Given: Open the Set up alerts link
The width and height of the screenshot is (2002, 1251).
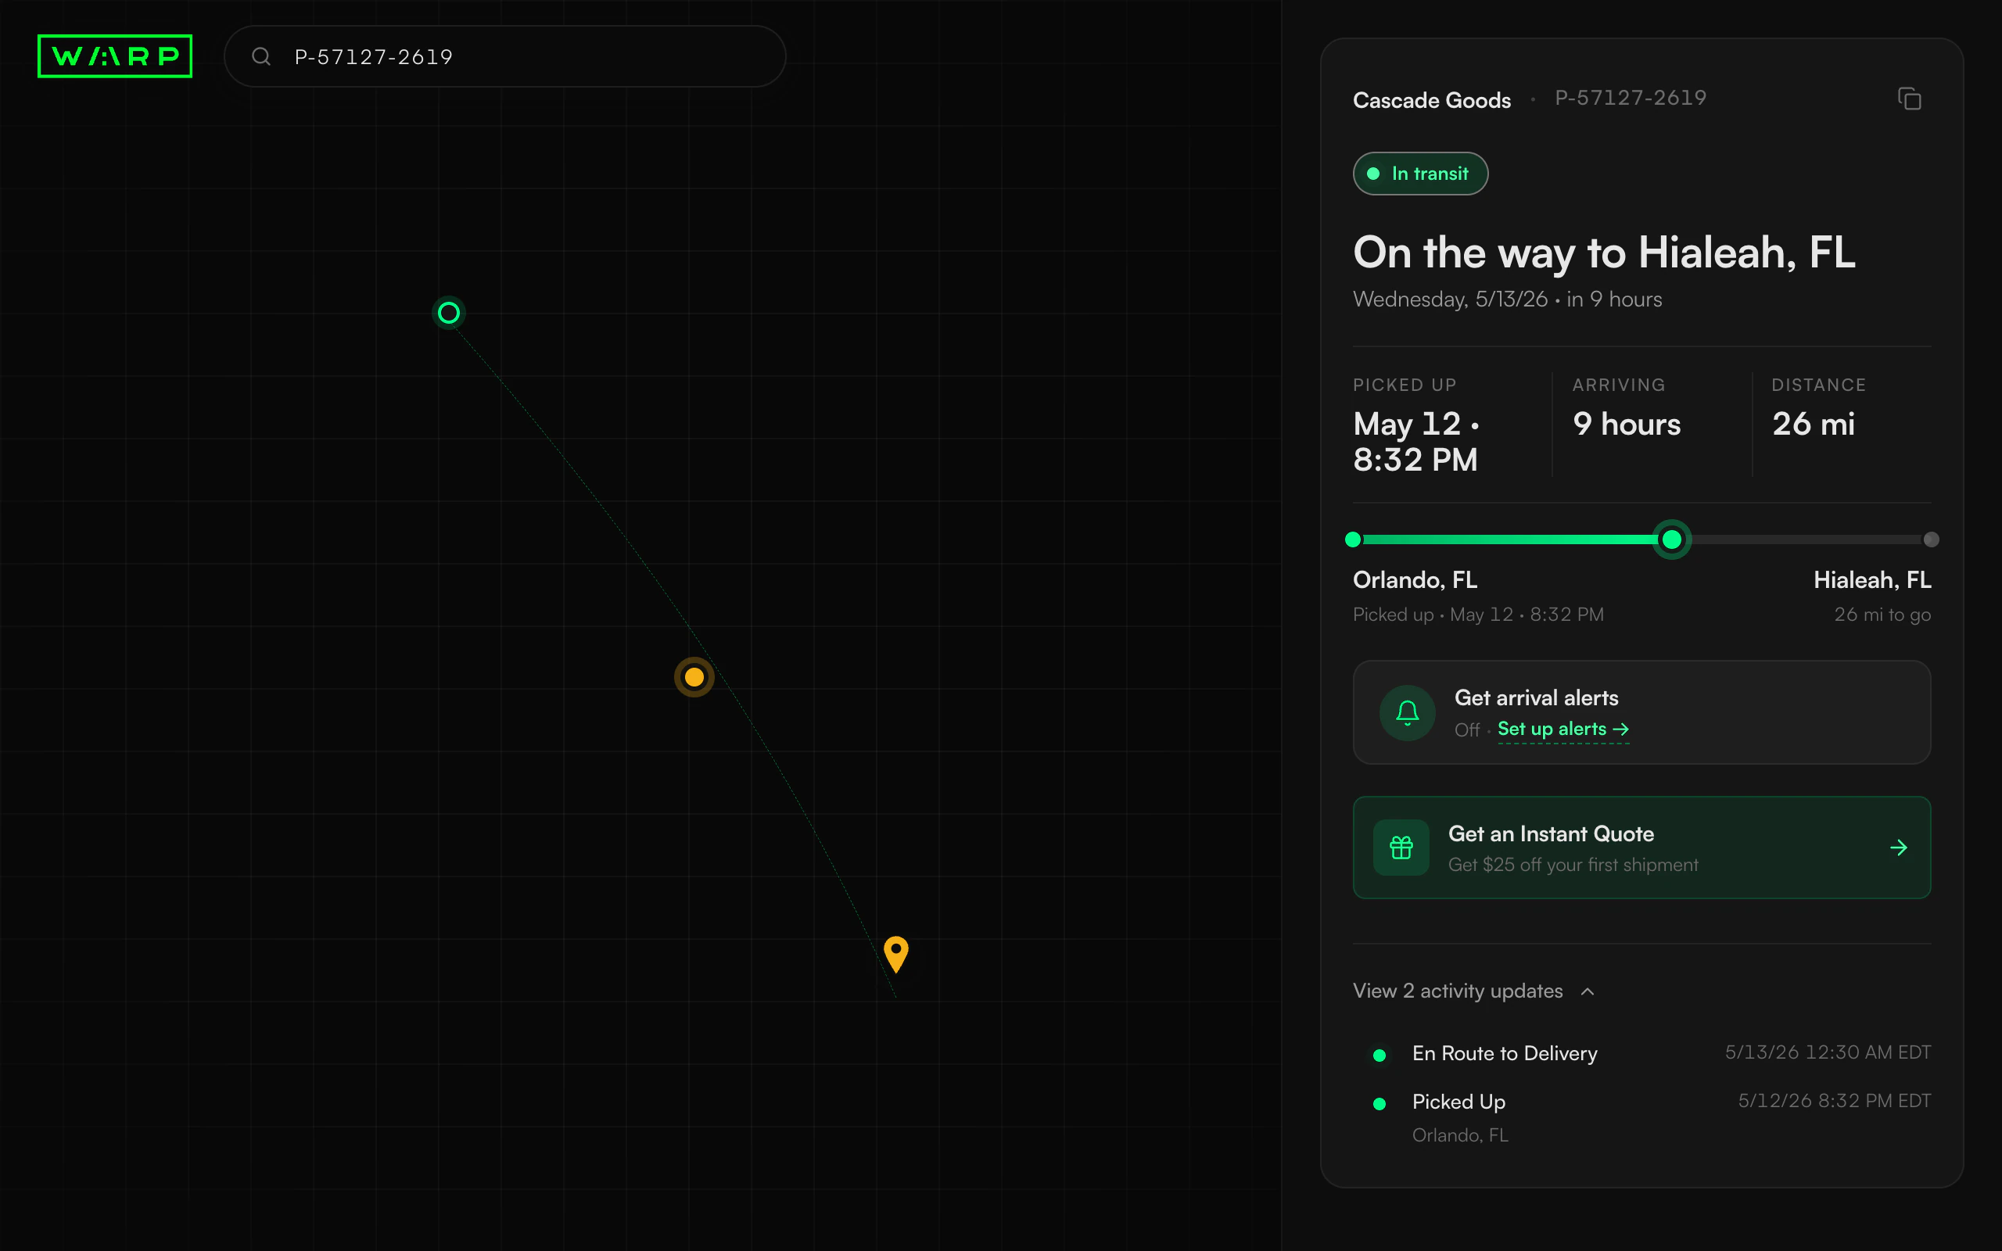Looking at the screenshot, I should (x=1562, y=729).
